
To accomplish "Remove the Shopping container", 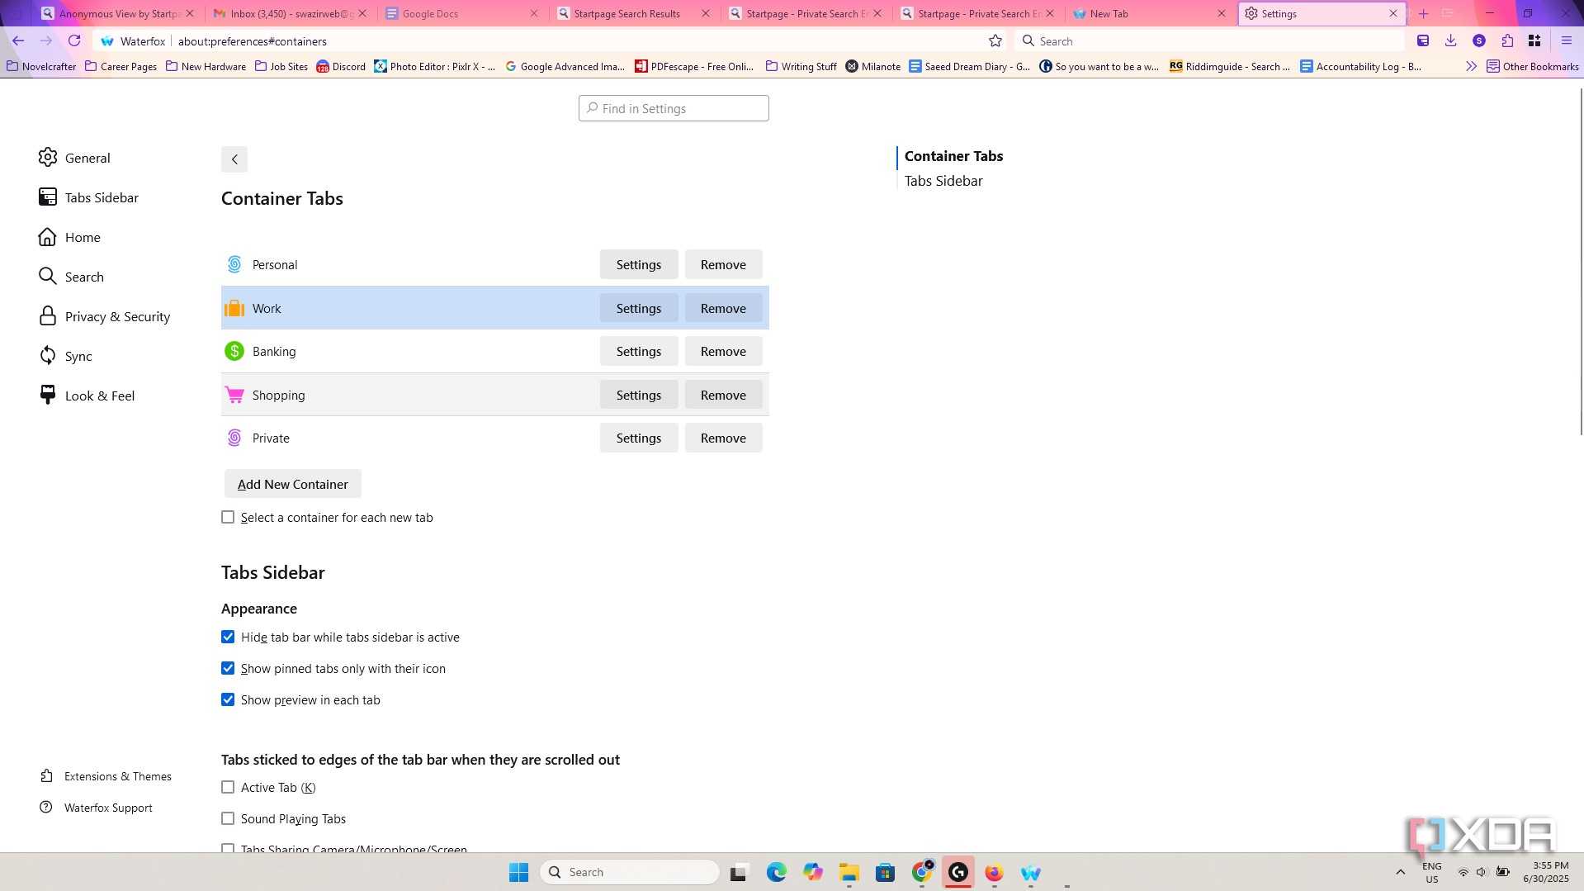I will point(723,395).
